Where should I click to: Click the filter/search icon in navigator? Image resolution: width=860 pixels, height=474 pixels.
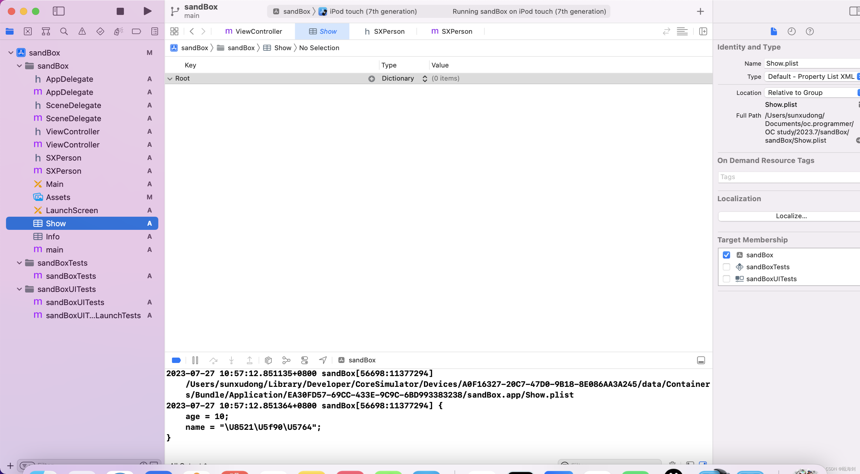click(x=64, y=32)
